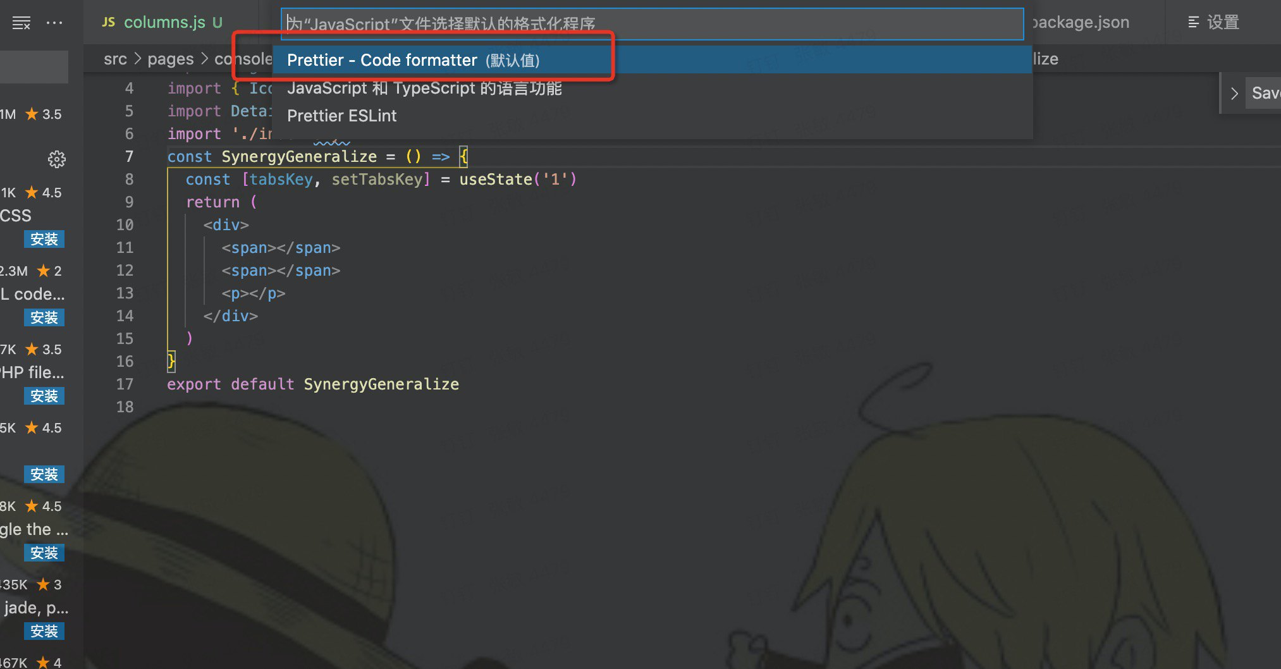
Task: Click the star rating 3.5 of first extension
Action: coord(44,114)
